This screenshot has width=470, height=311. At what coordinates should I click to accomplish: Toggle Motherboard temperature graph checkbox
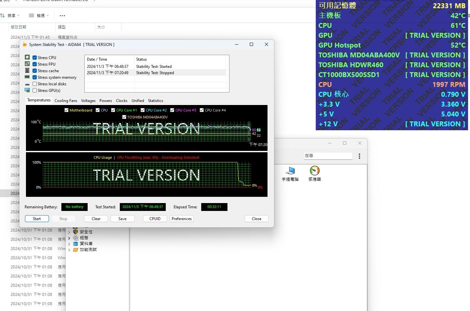[x=67, y=110]
